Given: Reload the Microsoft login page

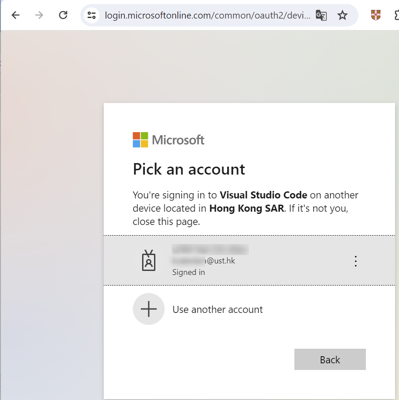Looking at the screenshot, I should 63,15.
